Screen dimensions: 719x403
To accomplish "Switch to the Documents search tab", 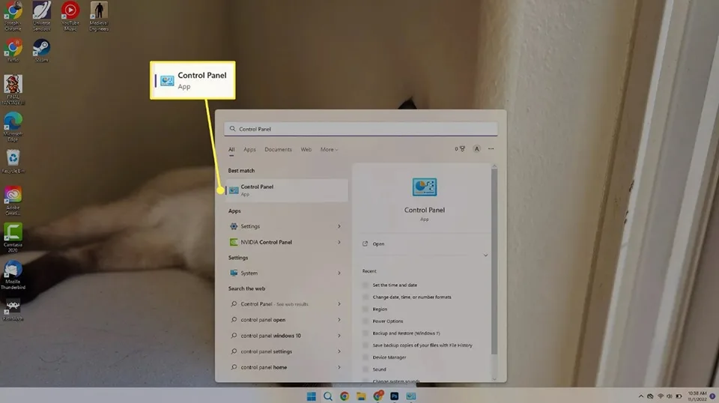I will (x=278, y=150).
